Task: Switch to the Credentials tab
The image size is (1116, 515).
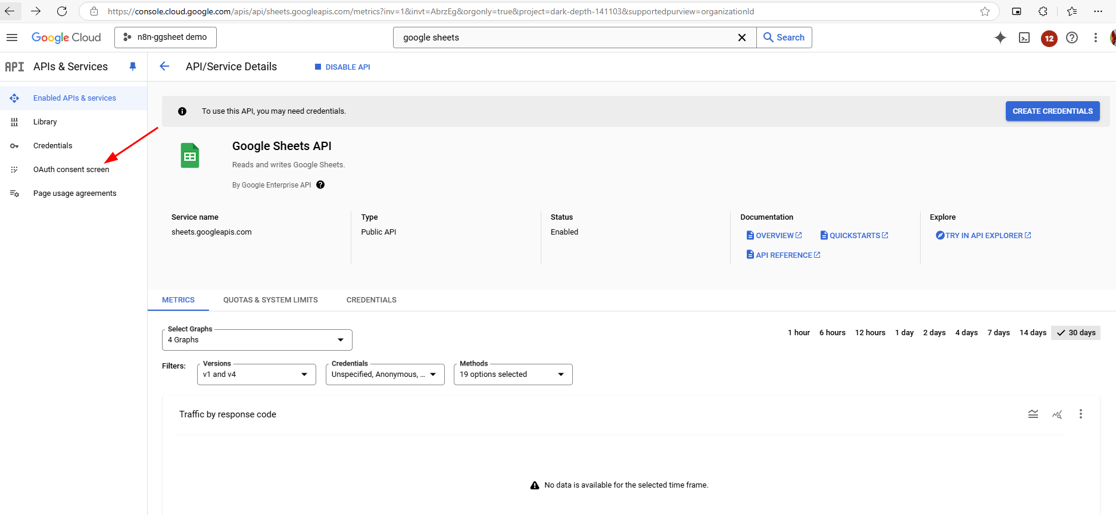Action: 372,300
